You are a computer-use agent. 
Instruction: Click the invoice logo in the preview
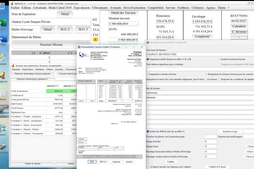point(84,55)
